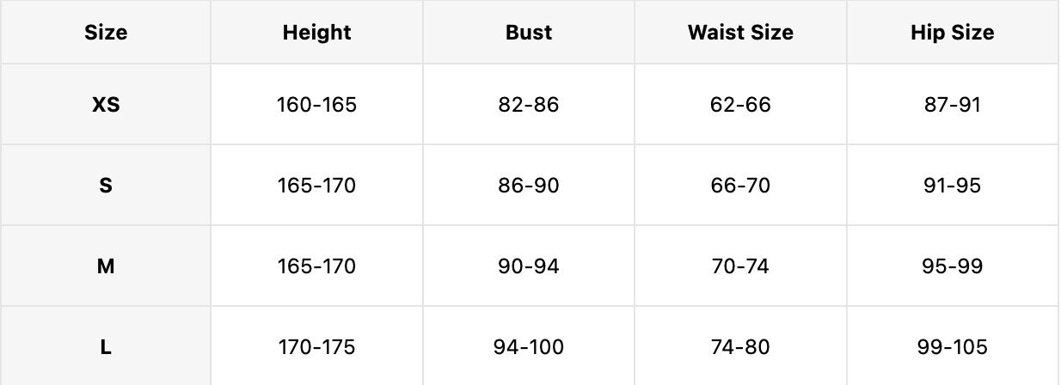Select the XS size row label

click(106, 105)
